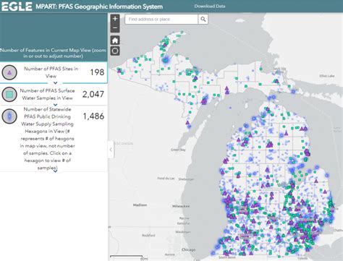The image size is (343, 261).
Task: Select the Surface Water Samples square icon
Action: coord(9,94)
